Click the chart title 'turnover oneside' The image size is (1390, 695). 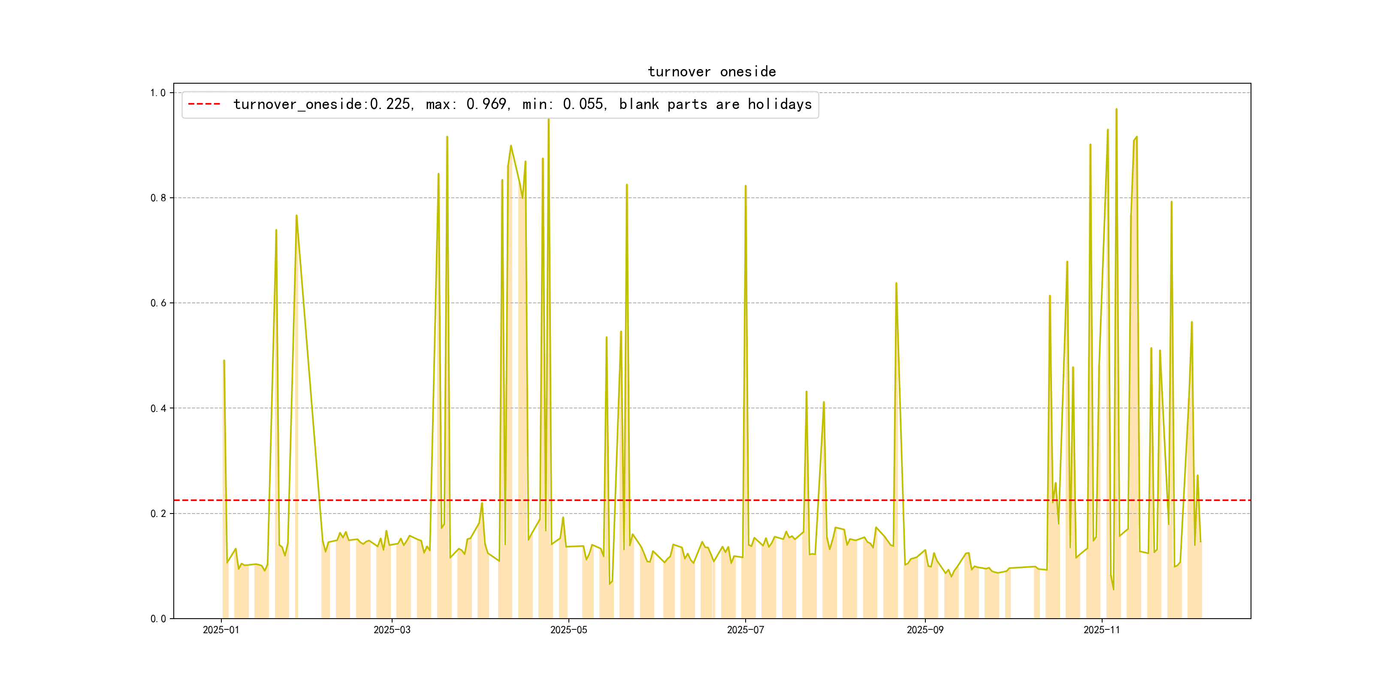(x=711, y=72)
